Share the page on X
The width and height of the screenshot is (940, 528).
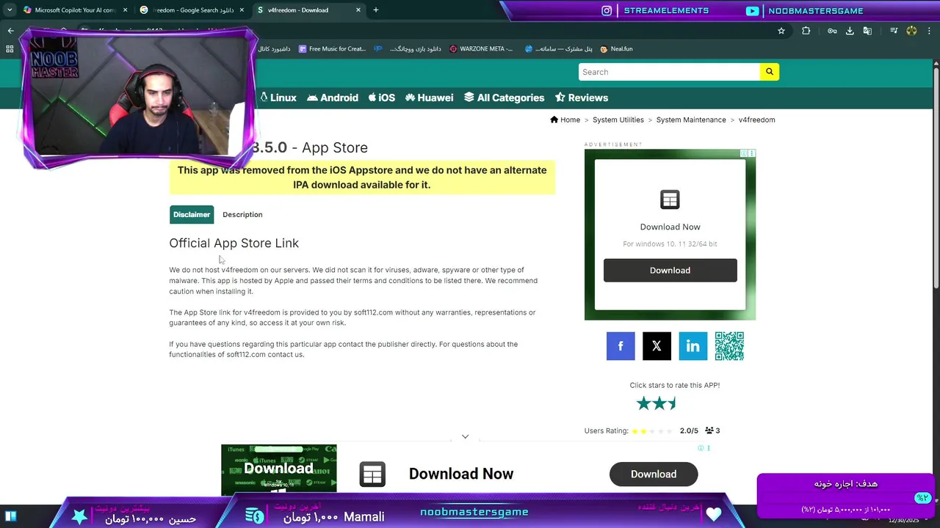tap(657, 346)
